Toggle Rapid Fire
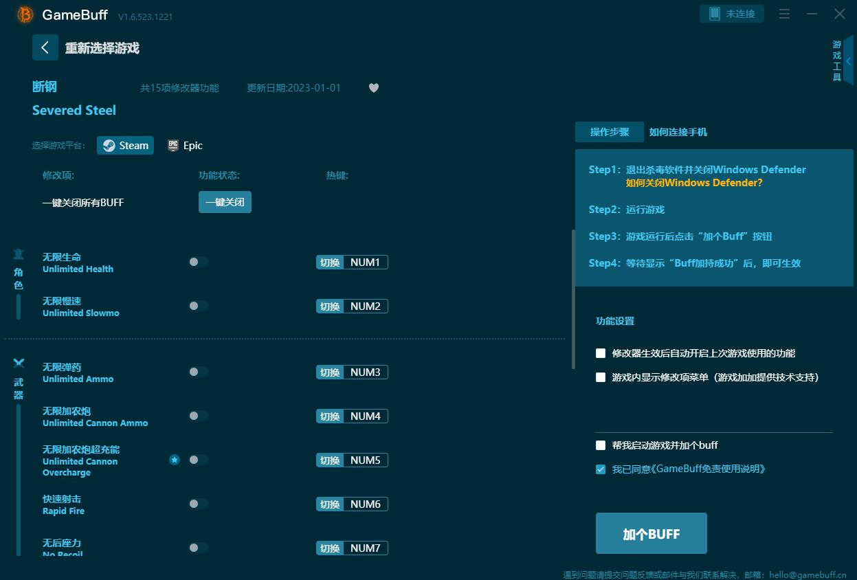857x580 pixels. point(199,504)
